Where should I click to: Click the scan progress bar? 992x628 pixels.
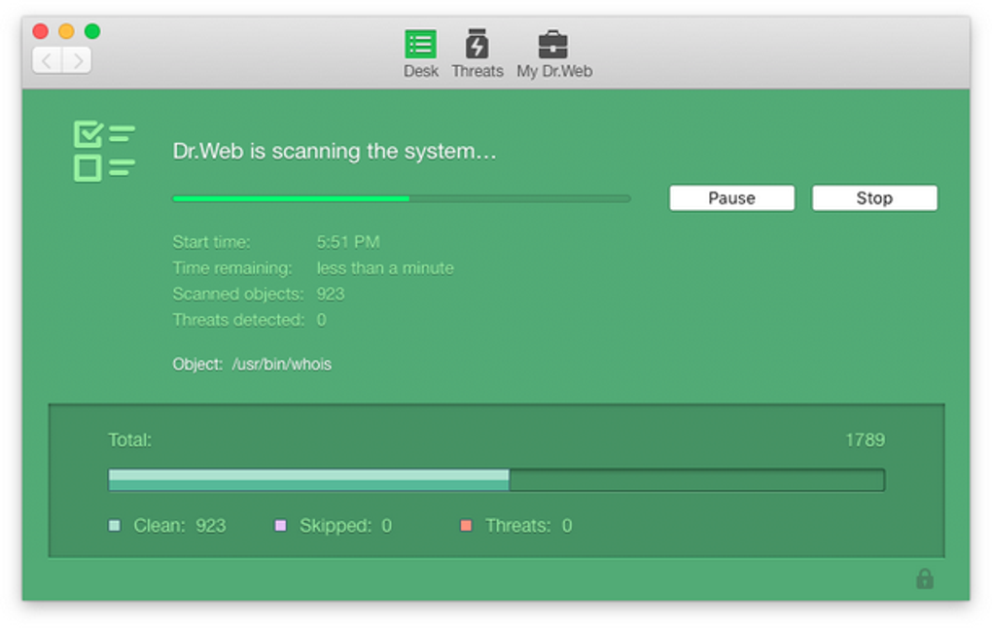[402, 198]
